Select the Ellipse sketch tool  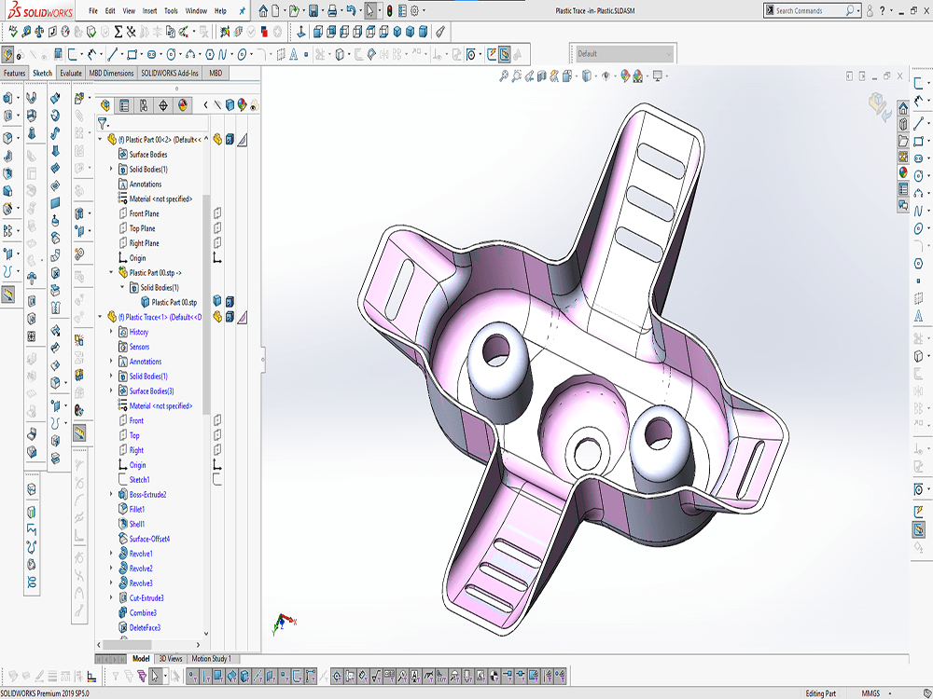243,55
